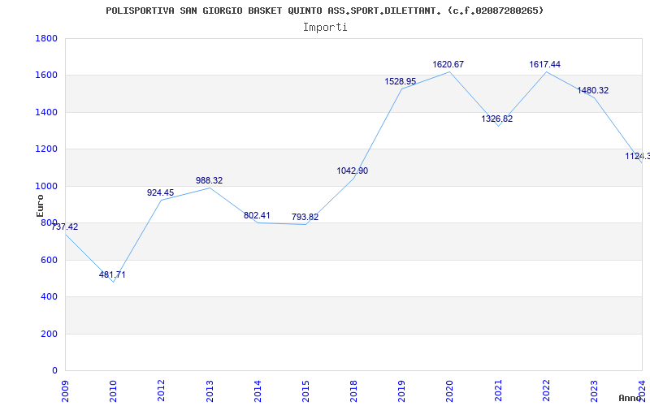Click the Importi subtitle
650x406 pixels.
[x=325, y=28]
